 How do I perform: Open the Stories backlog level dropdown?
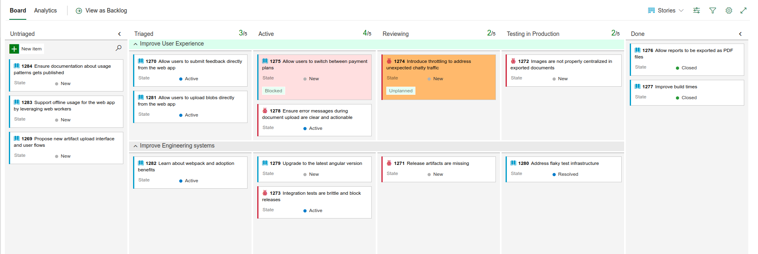click(x=666, y=10)
